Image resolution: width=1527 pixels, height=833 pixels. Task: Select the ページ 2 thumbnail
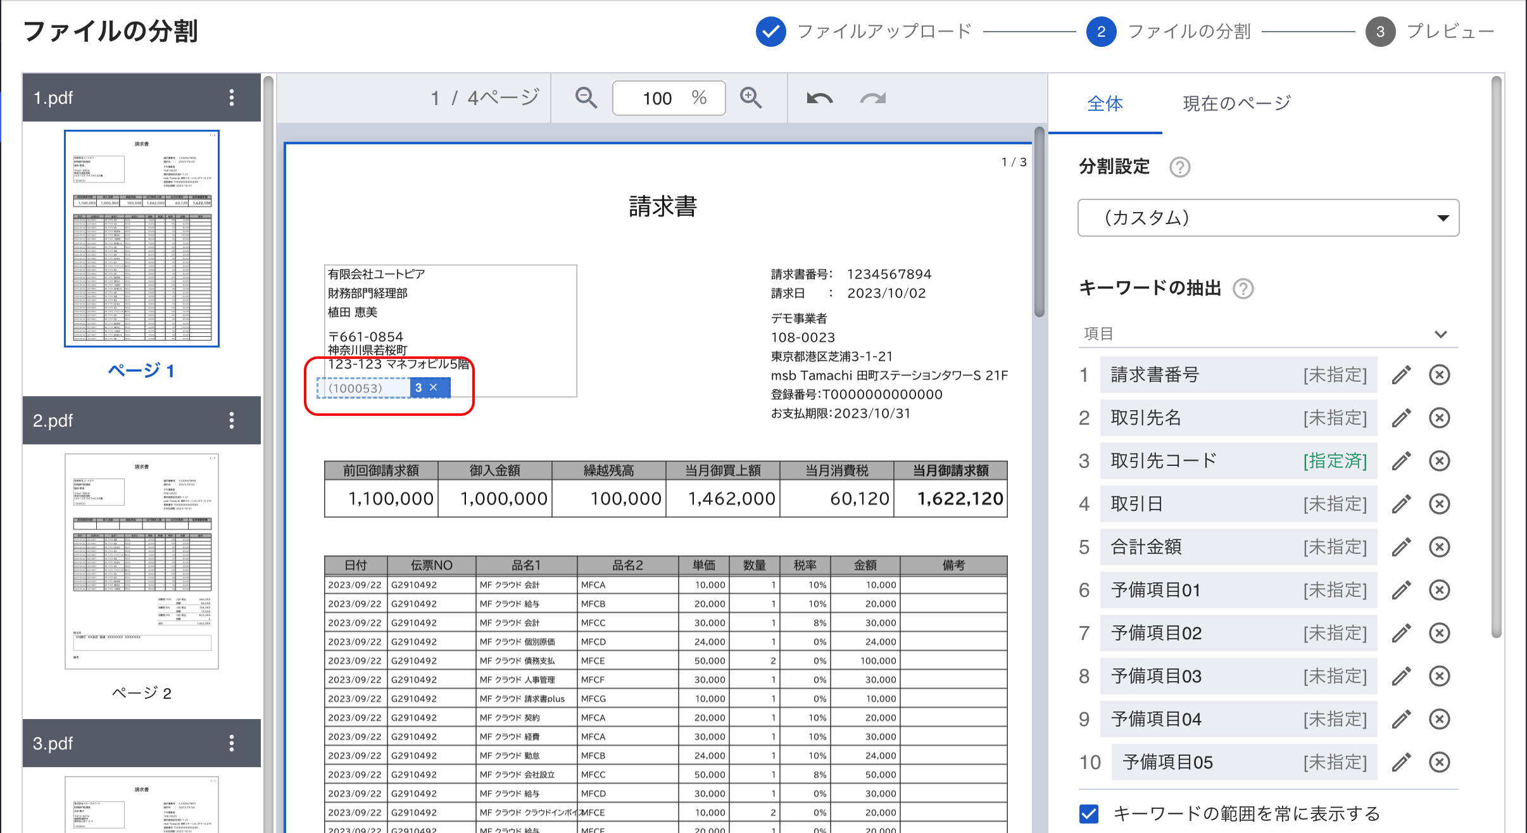pos(142,561)
